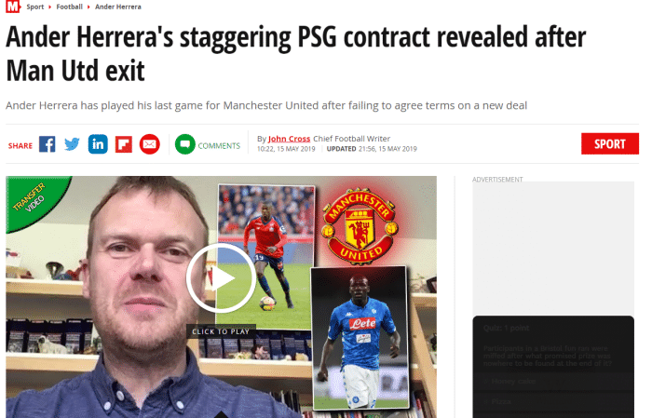Share by email envelope icon
Screen dimensions: 652x418
click(150, 144)
